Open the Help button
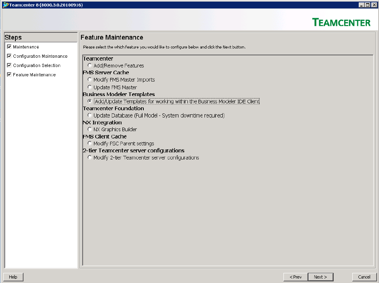This screenshot has height=283, width=379. pyautogui.click(x=13, y=277)
